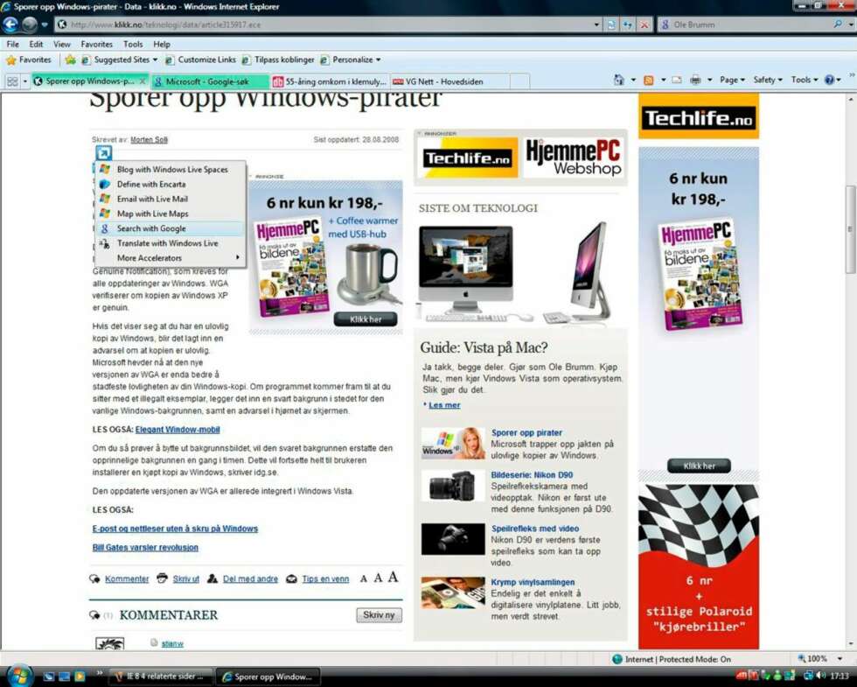Viewport: 857px width, 687px height.
Task: Click the Skriv ny button
Action: click(379, 615)
